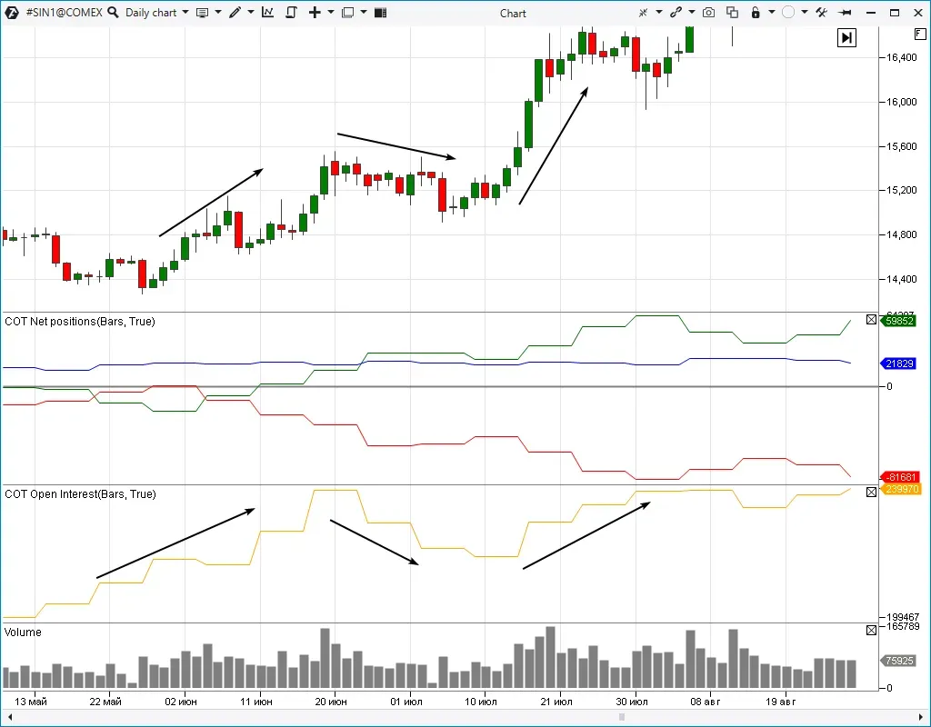Expand the color circle dropdown arrow
Image resolution: width=931 pixels, height=727 pixels.
pos(805,13)
